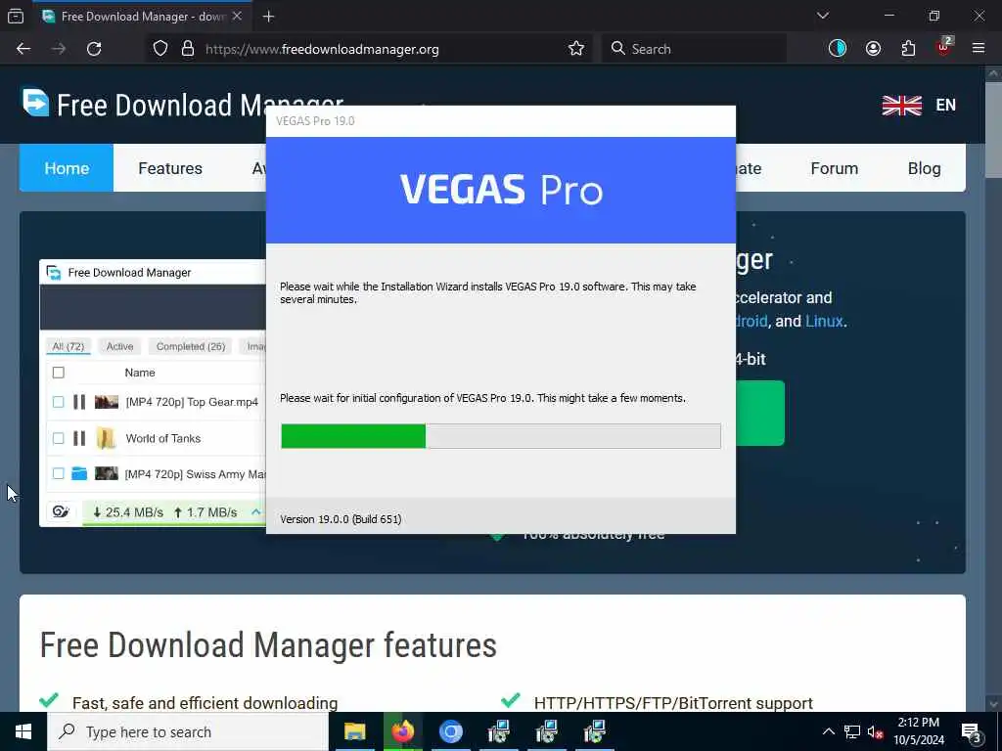Tick the checkbox for Top Gear.mp4
This screenshot has width=1002, height=751.
tap(58, 402)
